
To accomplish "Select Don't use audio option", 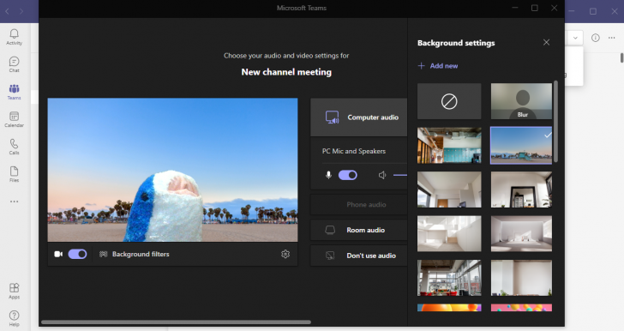I will 358,256.
